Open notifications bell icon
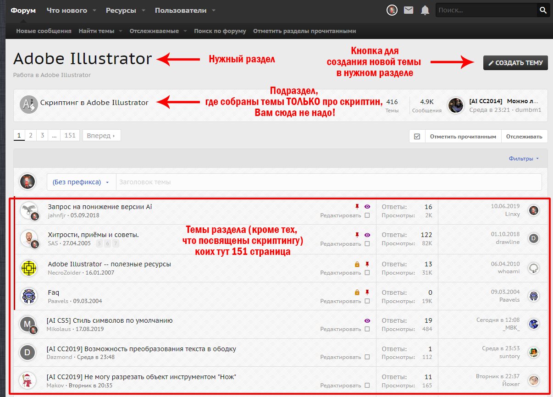This screenshot has width=553, height=397. click(425, 10)
